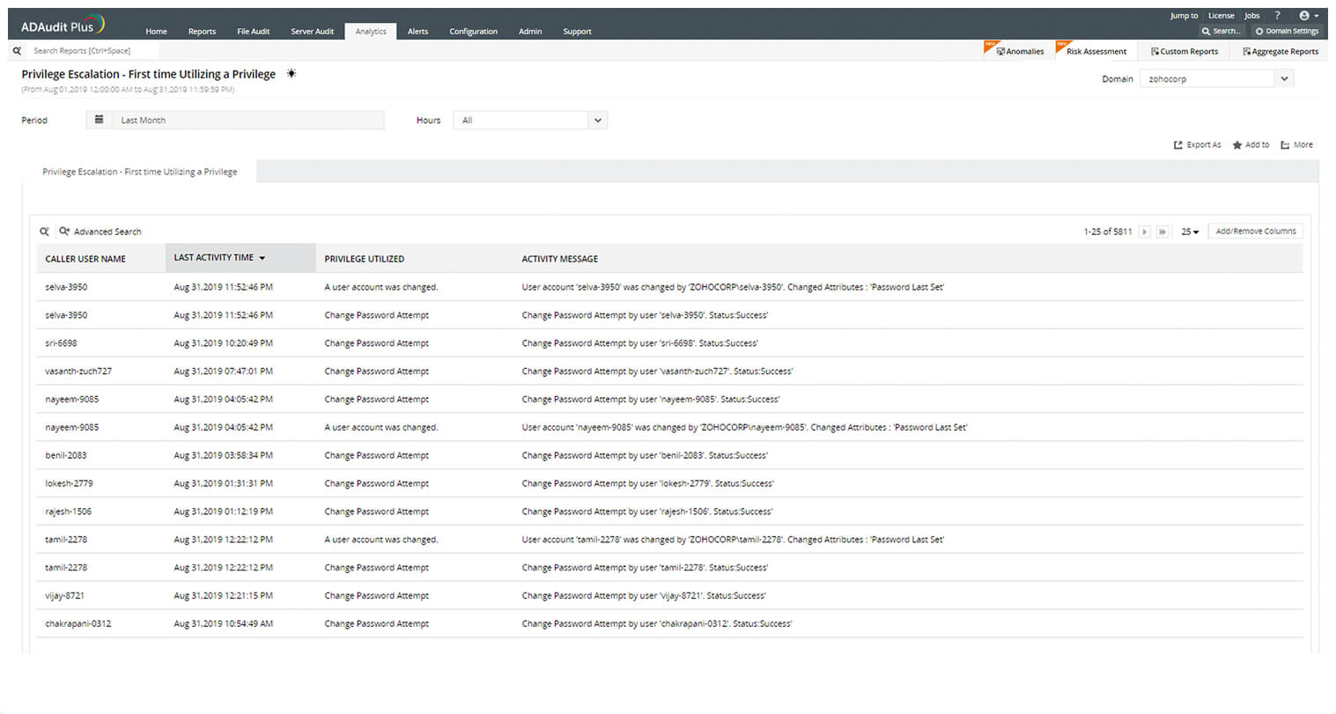The width and height of the screenshot is (1336, 714).
Task: Click the Export As button
Action: tap(1197, 144)
